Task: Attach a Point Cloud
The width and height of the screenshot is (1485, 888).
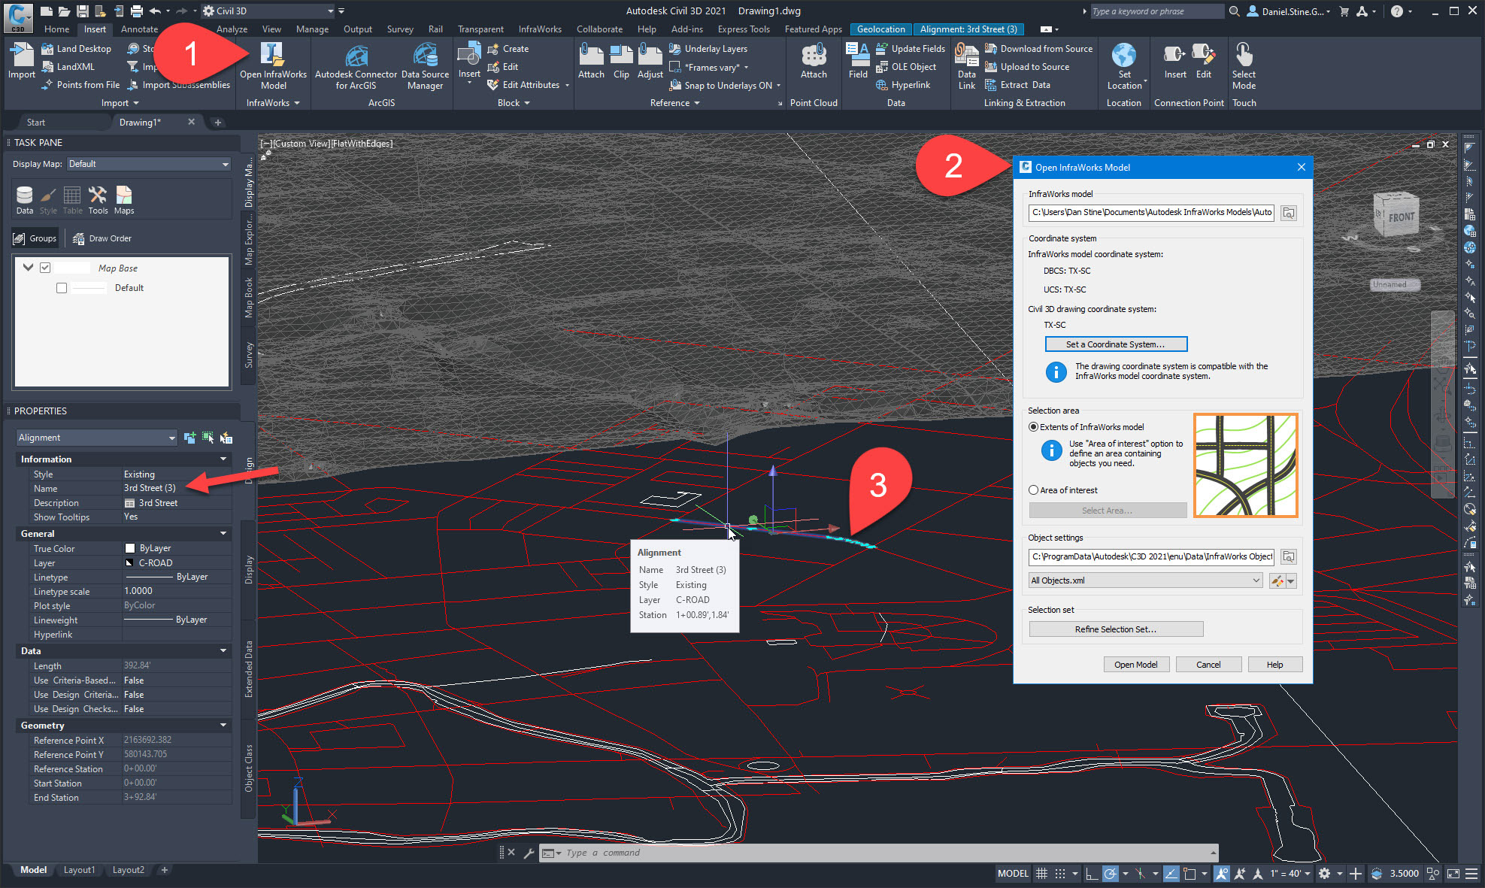Action: 814,61
